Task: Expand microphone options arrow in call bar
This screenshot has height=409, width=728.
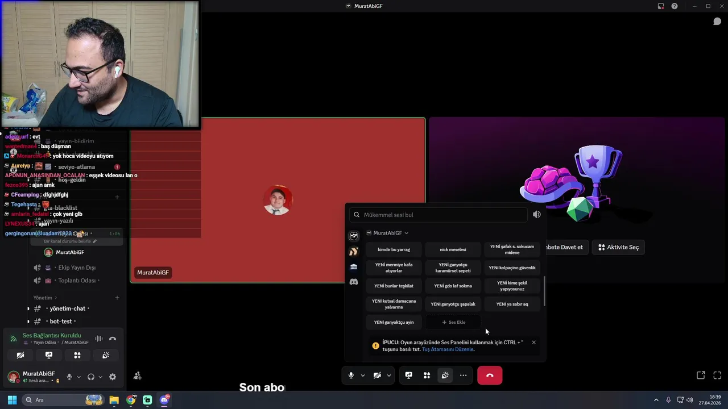Action: pos(362,375)
